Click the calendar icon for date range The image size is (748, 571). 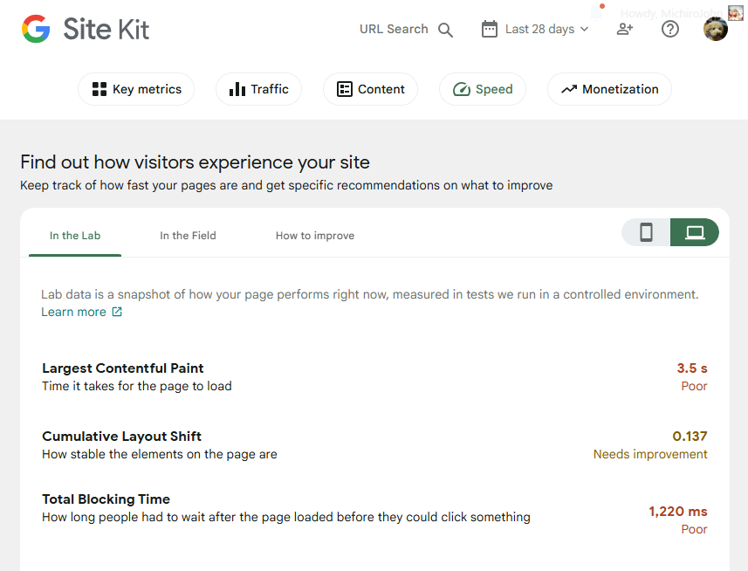tap(490, 29)
